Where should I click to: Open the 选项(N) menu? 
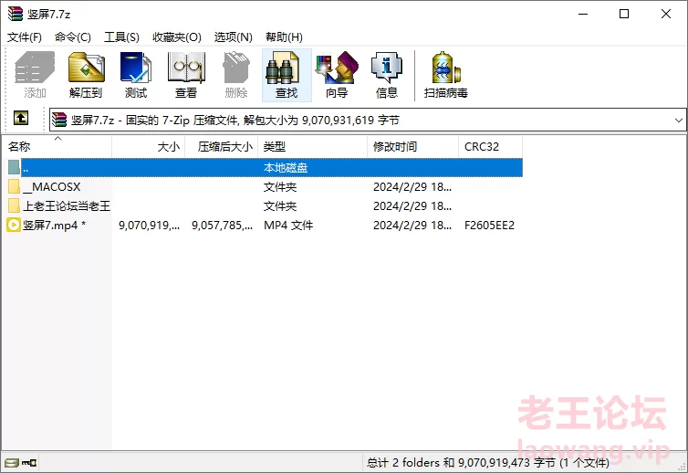click(x=234, y=37)
